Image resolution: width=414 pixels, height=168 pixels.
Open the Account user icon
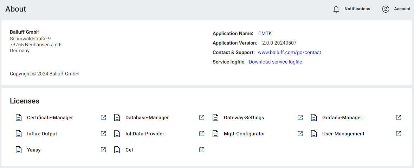point(386,9)
